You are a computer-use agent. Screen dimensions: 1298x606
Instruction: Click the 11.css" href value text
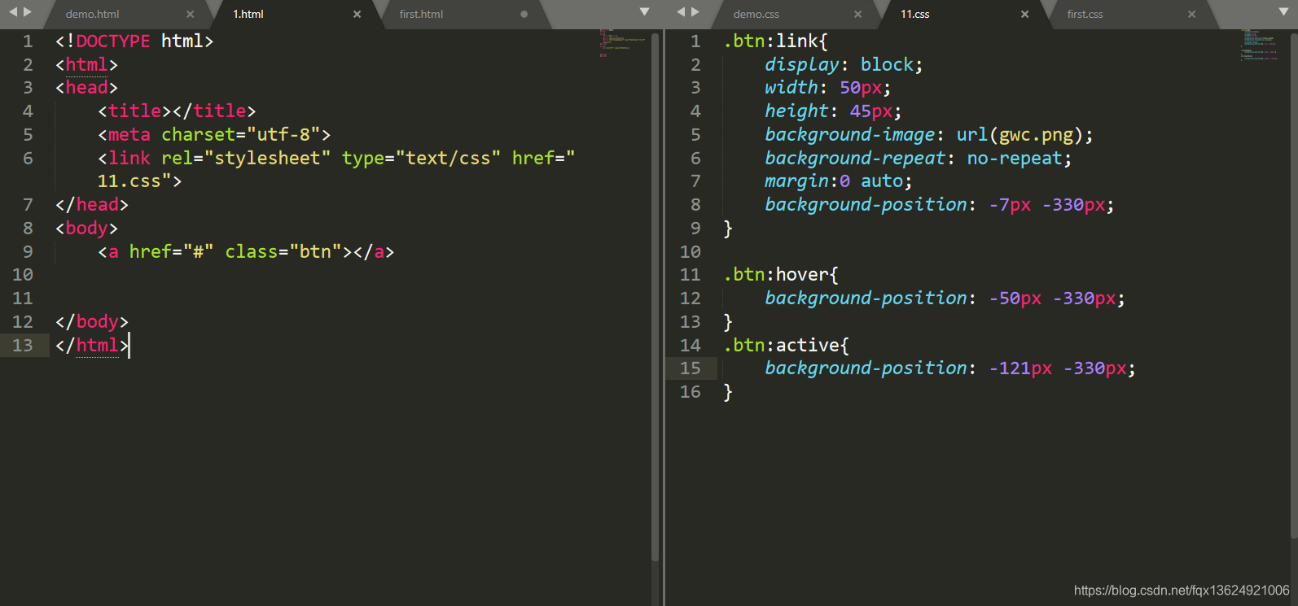(134, 181)
